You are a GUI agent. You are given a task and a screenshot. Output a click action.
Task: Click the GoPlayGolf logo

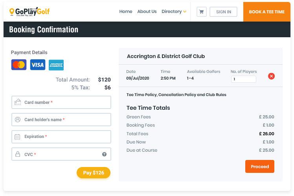coord(29,12)
